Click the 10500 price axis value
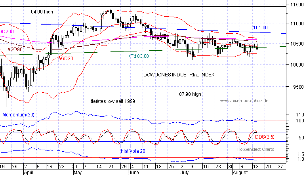This screenshot has height=175, width=305. point(297,44)
